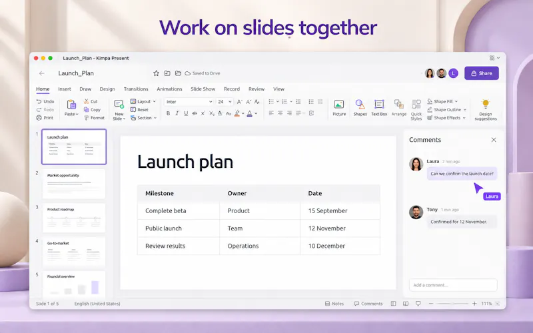Toggle subscript formatting
Image resolution: width=533 pixels, height=333 pixels.
[211, 113]
